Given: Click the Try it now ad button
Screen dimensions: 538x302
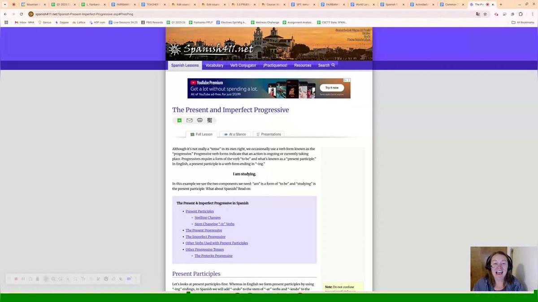Looking at the screenshot, I should pos(332,88).
